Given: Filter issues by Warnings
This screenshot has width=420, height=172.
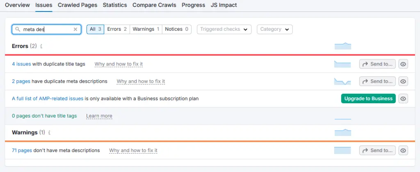Looking at the screenshot, I should 146,29.
